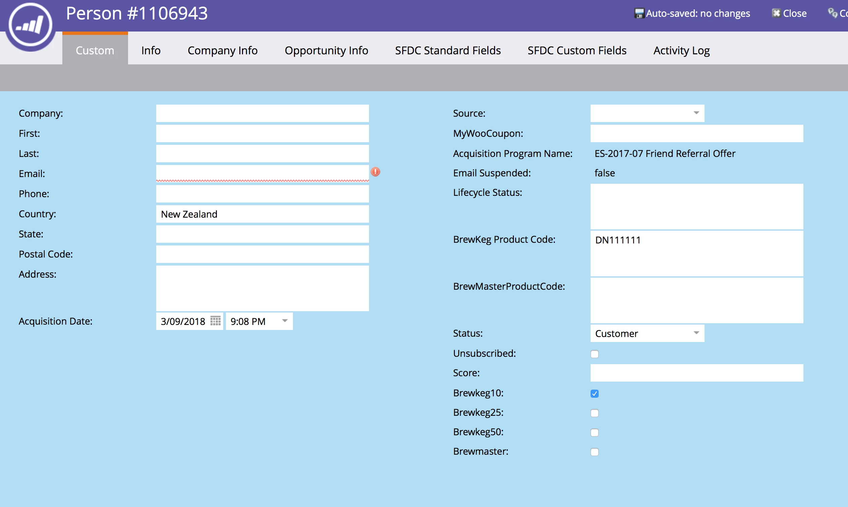The height and width of the screenshot is (507, 848).
Task: Click the Postal Code input field
Action: point(262,254)
